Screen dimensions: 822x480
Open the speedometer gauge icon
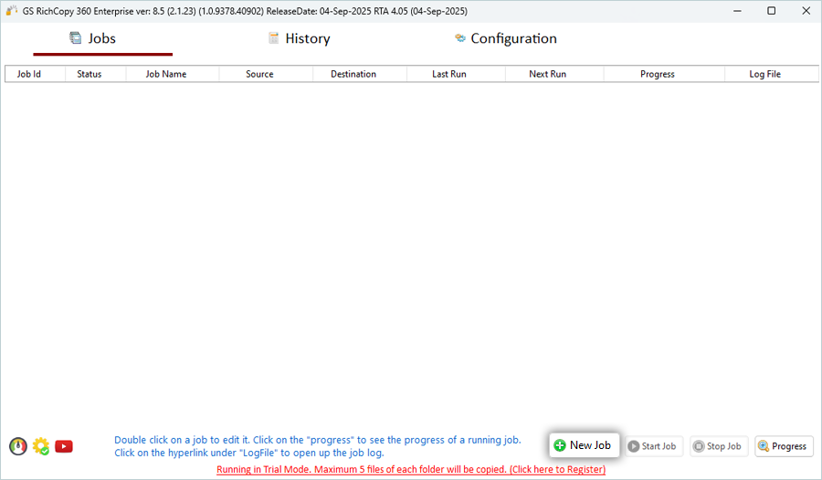pos(17,446)
